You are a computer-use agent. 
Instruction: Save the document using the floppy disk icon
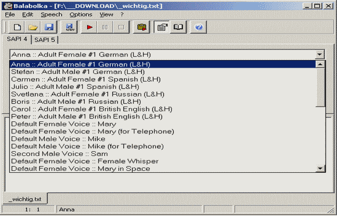[x=49, y=27]
